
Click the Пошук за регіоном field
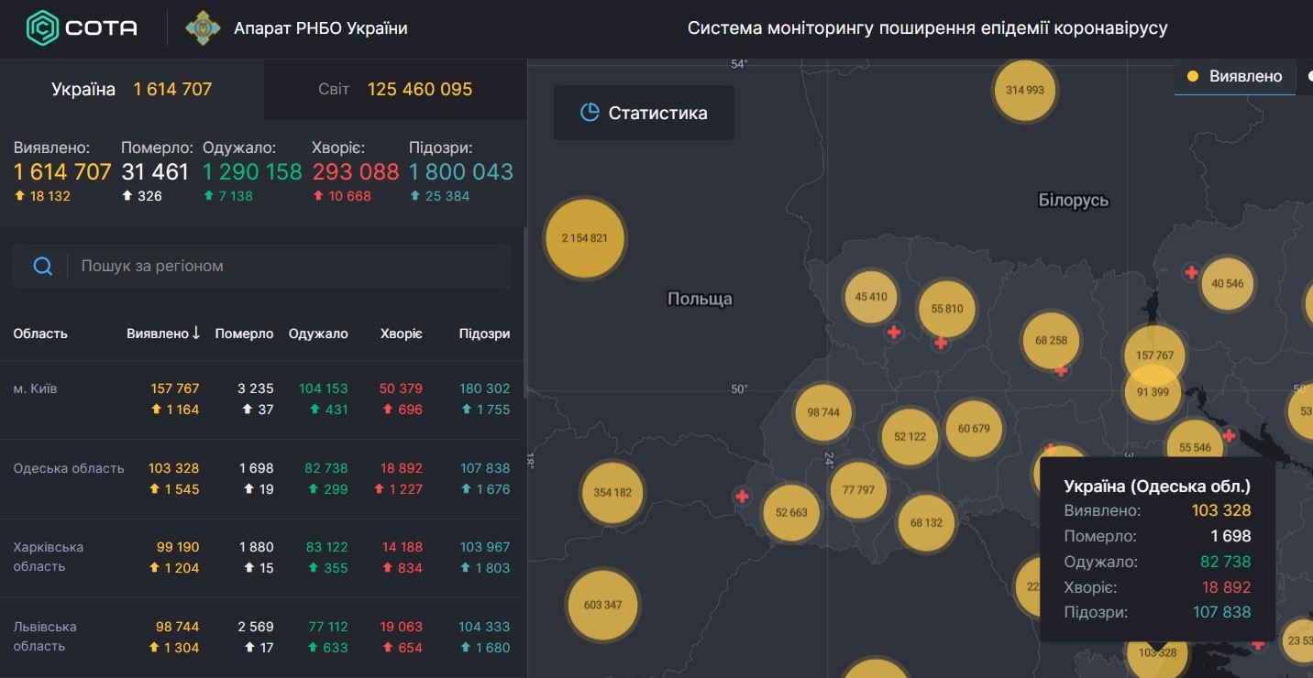pyautogui.click(x=261, y=266)
